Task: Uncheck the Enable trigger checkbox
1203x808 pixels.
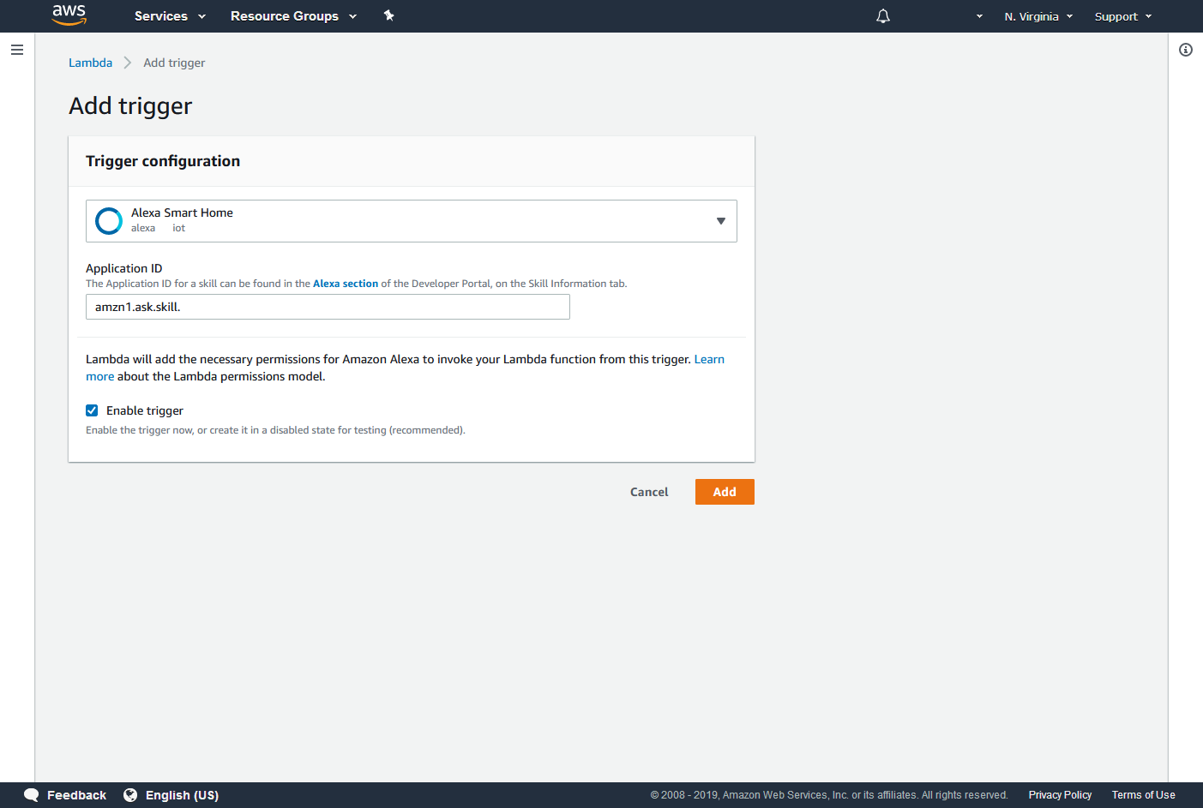Action: pos(92,410)
